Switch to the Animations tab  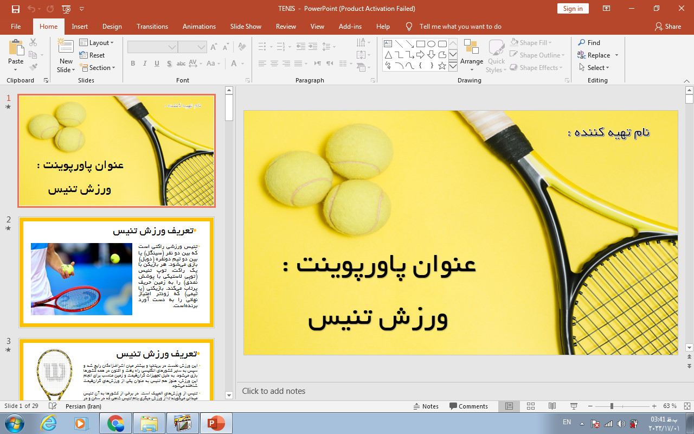(199, 27)
